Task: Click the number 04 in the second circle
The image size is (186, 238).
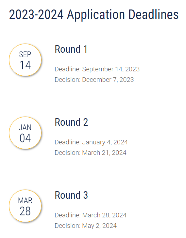Action: pyautogui.click(x=25, y=138)
